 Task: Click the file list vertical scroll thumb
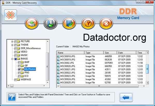coord(147,69)
